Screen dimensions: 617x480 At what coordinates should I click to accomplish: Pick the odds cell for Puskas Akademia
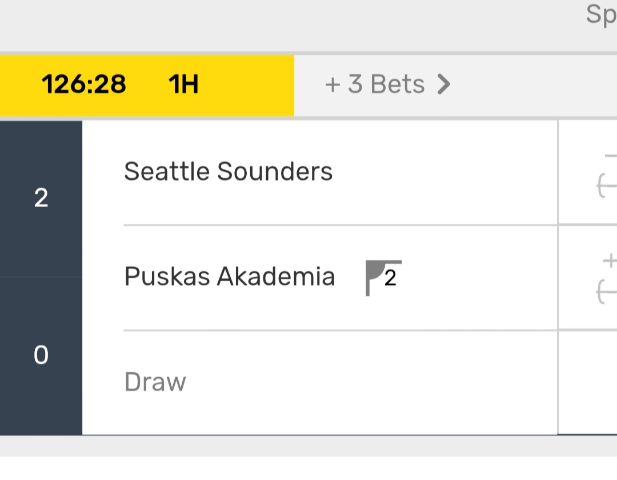click(x=587, y=277)
